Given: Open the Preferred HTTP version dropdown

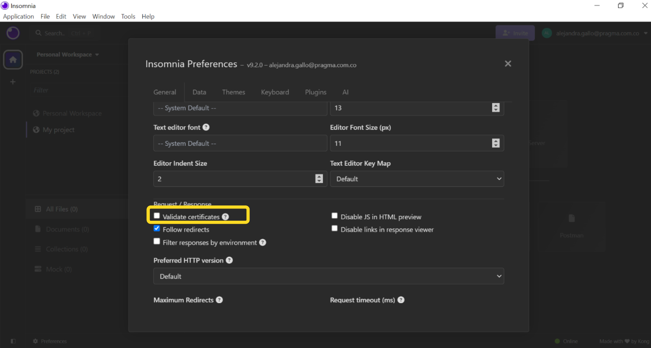Looking at the screenshot, I should (x=329, y=276).
